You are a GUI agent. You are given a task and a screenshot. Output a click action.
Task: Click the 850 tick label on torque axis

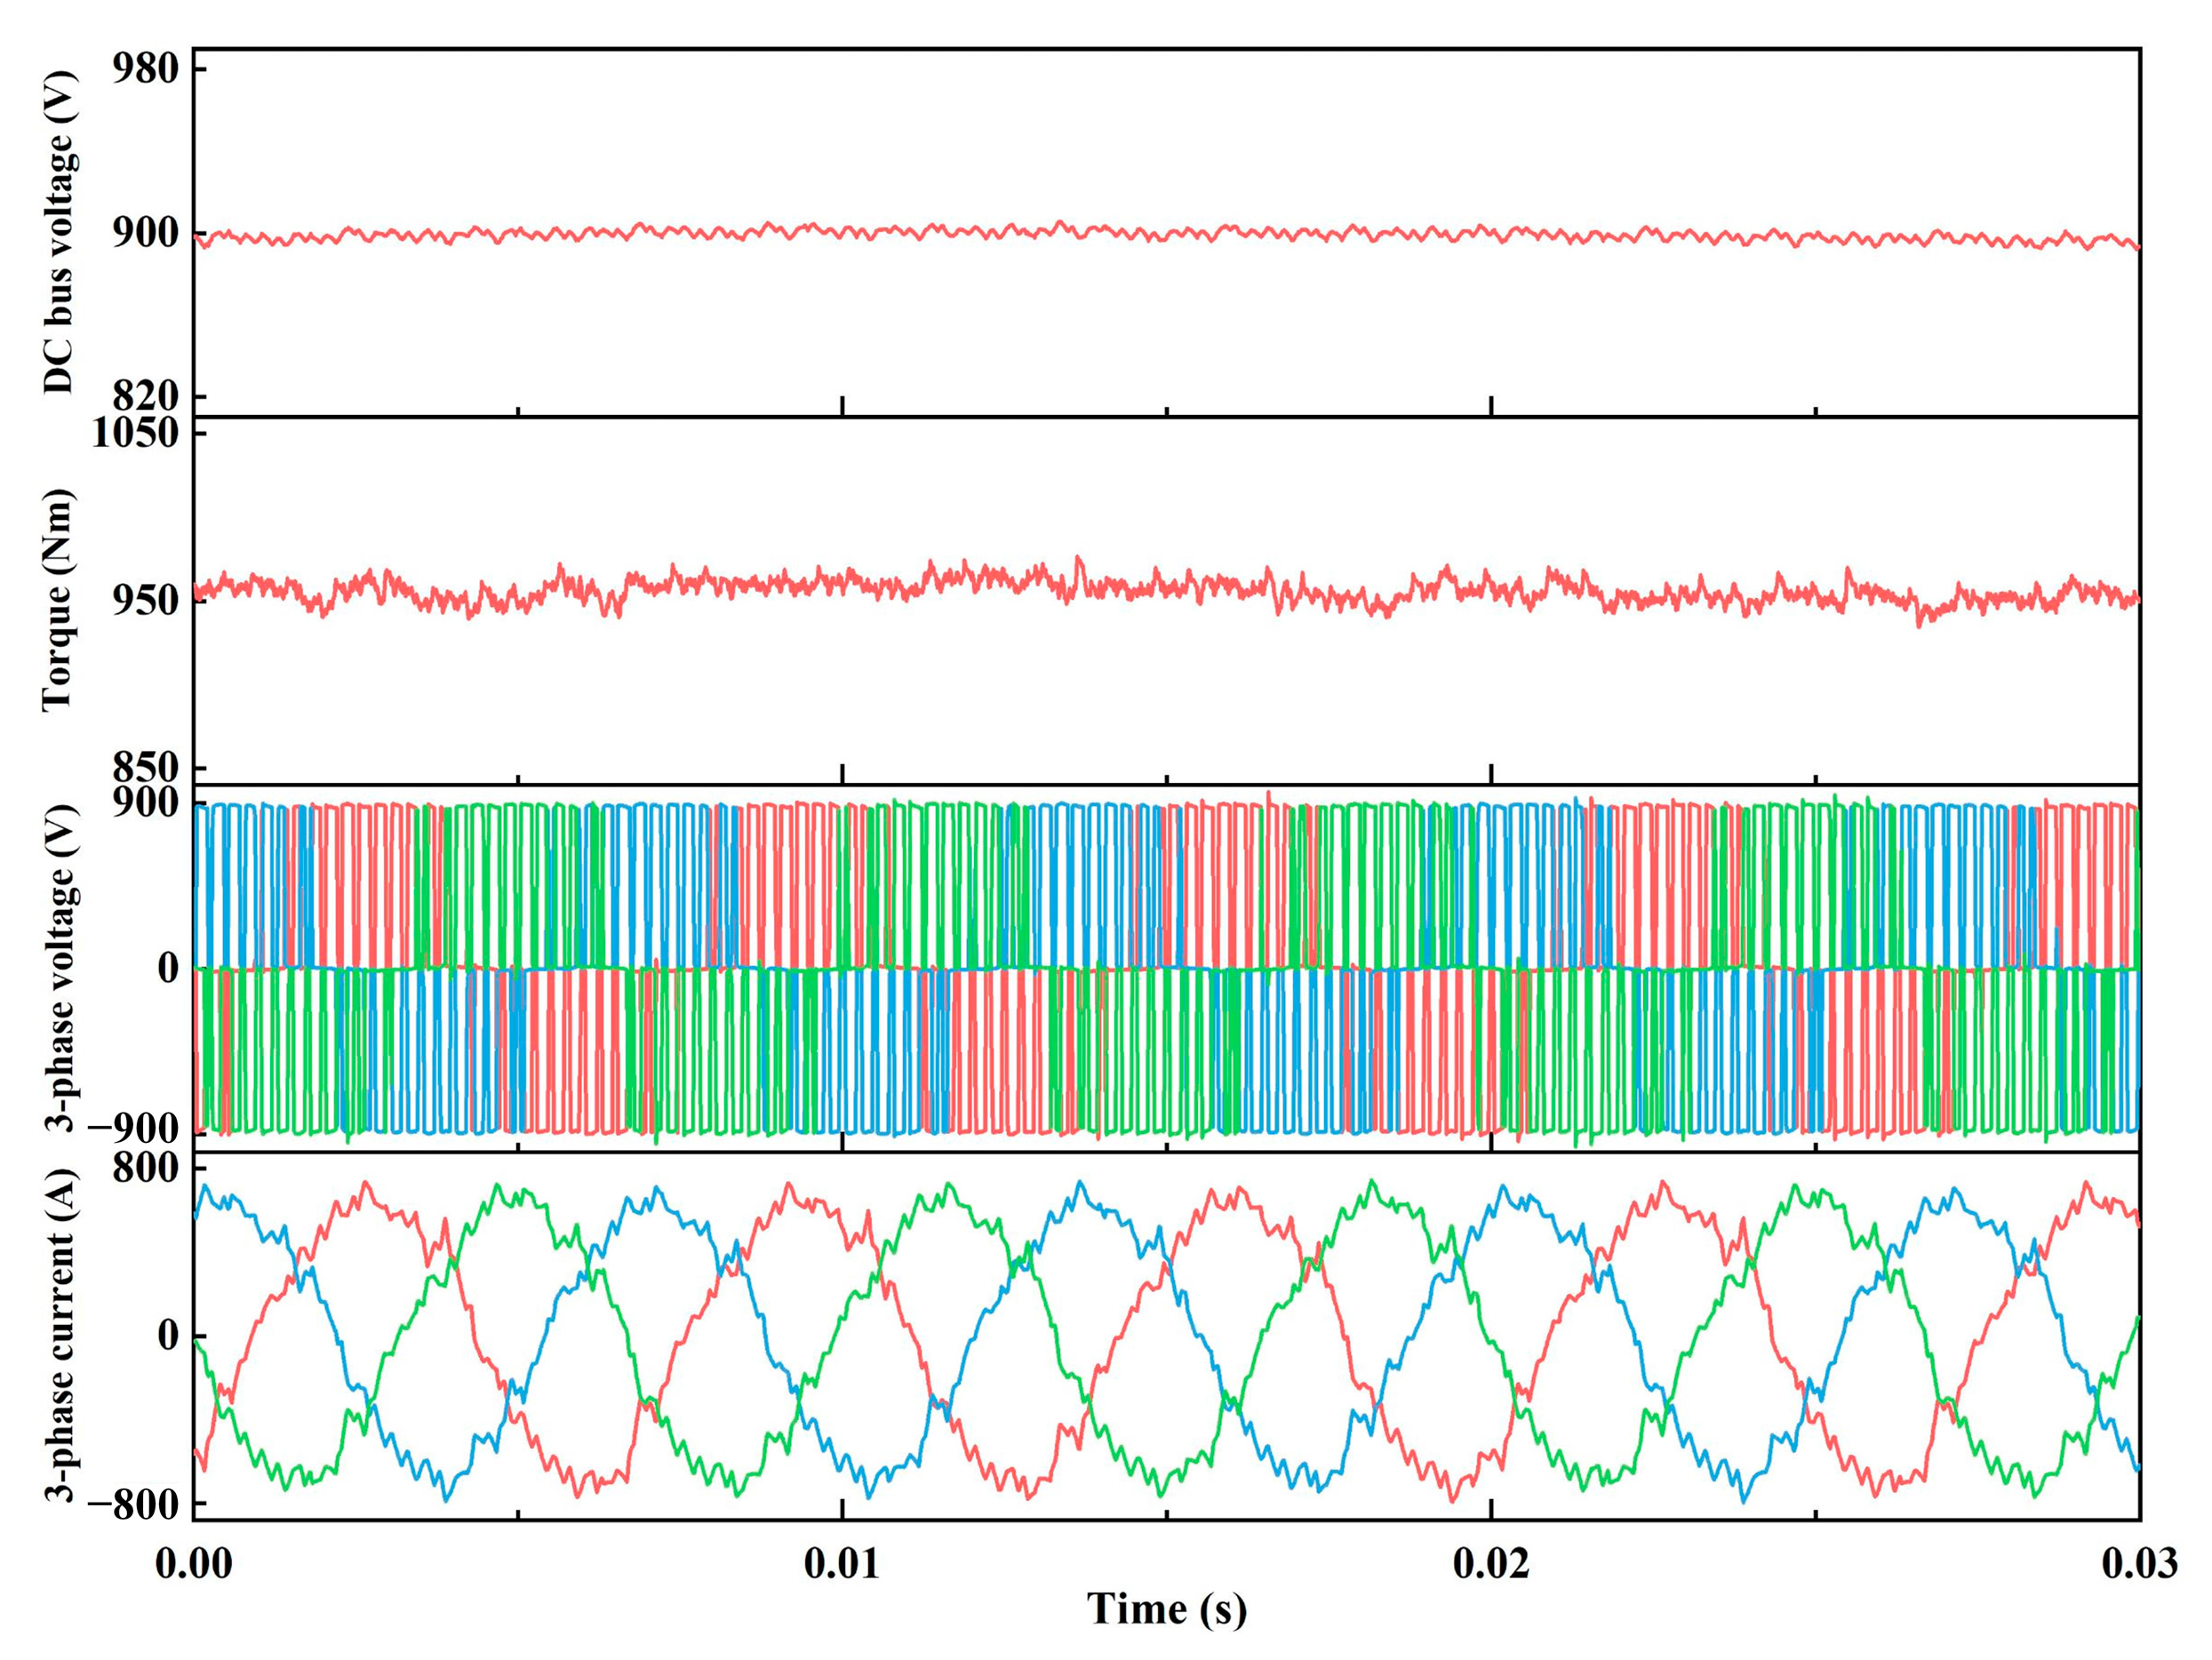click(x=144, y=768)
